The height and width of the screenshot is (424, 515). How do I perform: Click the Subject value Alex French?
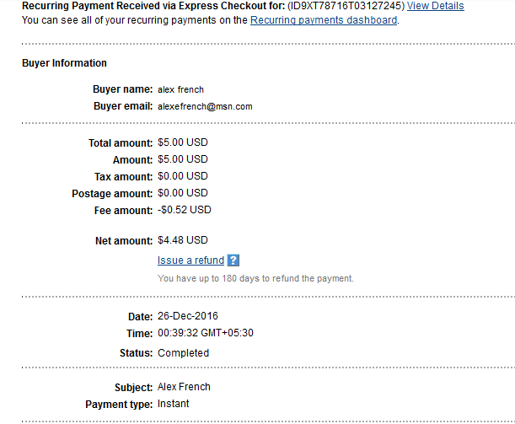click(184, 387)
